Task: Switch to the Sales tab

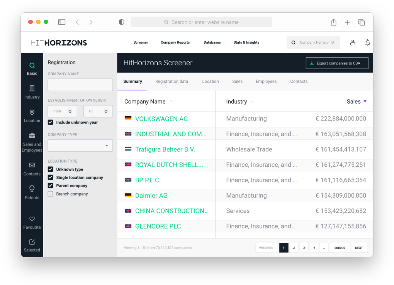Action: (238, 81)
